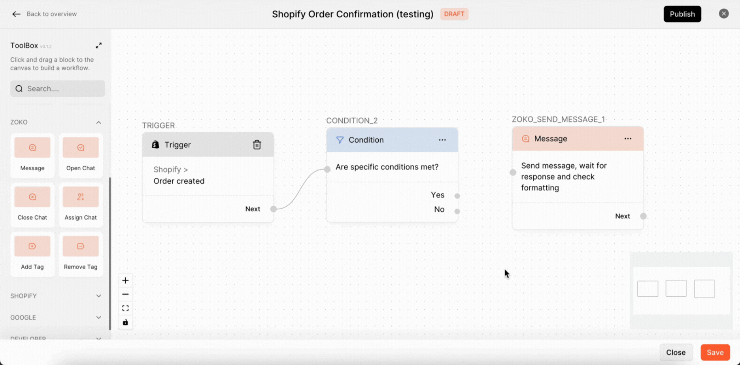
Task: Open the Message node's three-dot menu
Action: coord(628,139)
